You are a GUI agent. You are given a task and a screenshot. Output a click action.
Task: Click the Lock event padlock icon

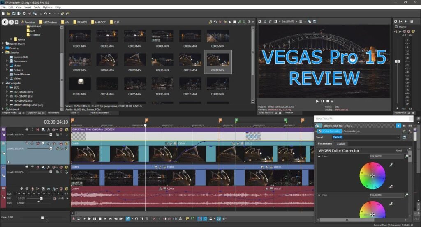pos(180,219)
